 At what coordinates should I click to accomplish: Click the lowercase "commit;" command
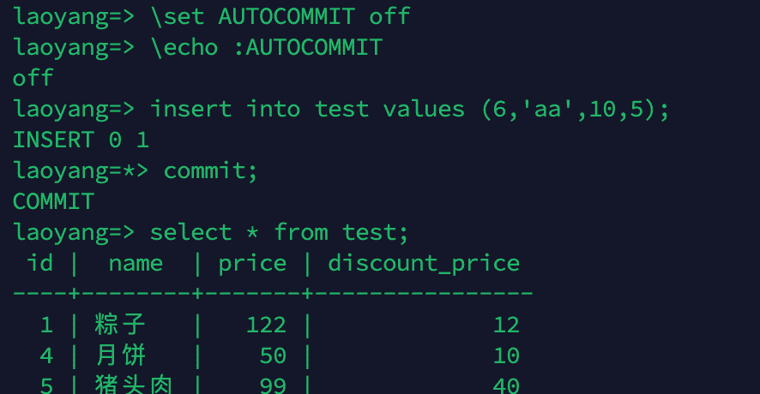pyautogui.click(x=210, y=170)
